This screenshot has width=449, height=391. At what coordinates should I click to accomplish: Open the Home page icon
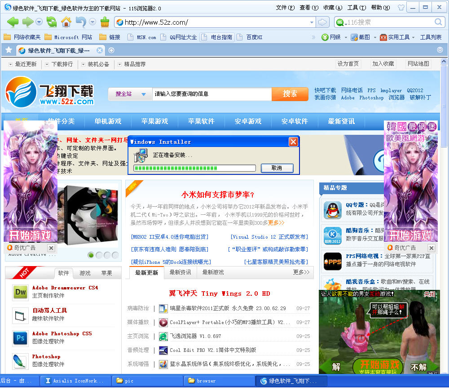[66, 22]
